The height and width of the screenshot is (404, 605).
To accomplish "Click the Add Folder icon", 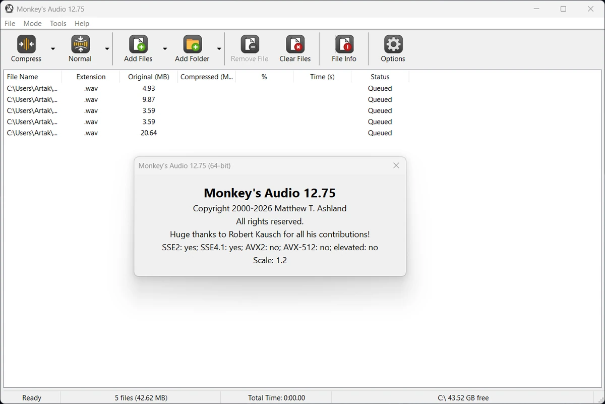I will click(192, 44).
